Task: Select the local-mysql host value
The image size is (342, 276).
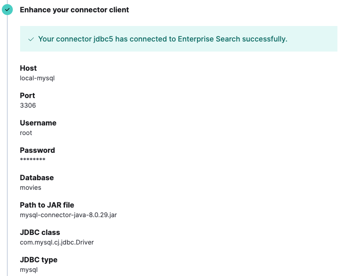Action: point(37,78)
